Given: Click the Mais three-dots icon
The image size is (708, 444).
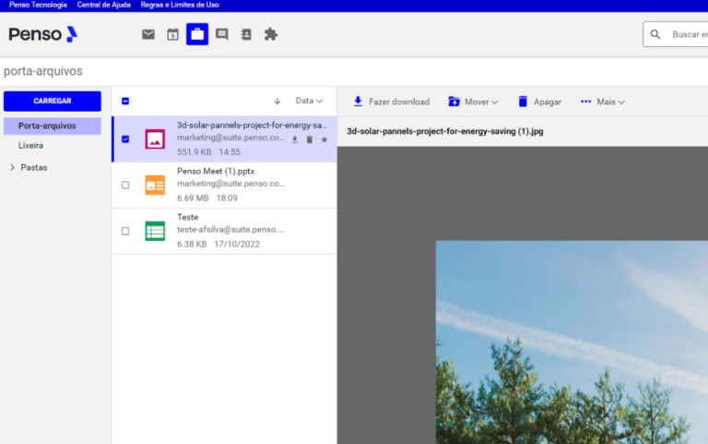Looking at the screenshot, I should point(585,102).
